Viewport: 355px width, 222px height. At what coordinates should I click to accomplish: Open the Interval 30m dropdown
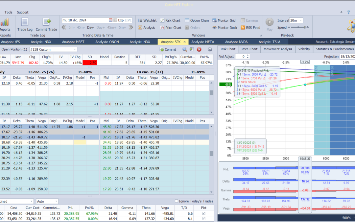tap(301, 20)
